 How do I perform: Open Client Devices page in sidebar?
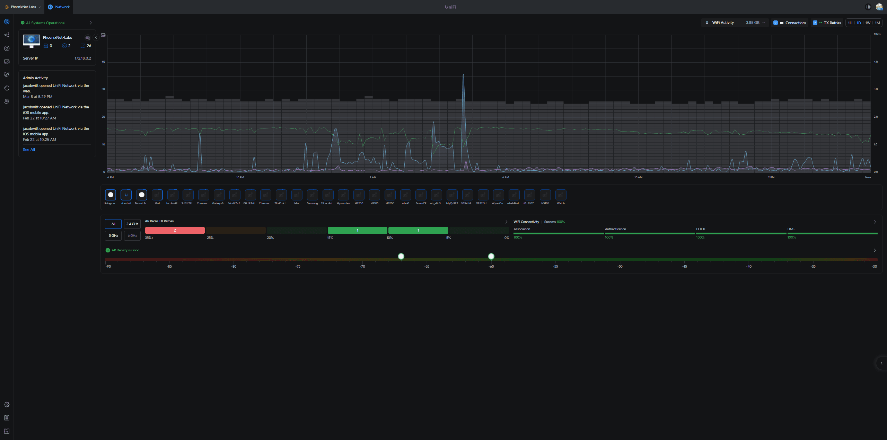[7, 62]
